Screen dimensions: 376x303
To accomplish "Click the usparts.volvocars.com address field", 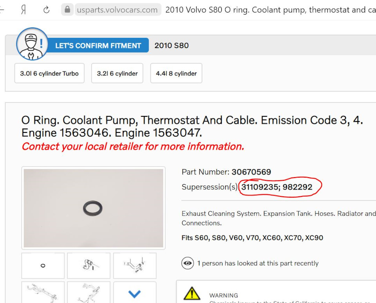I will coord(117,10).
